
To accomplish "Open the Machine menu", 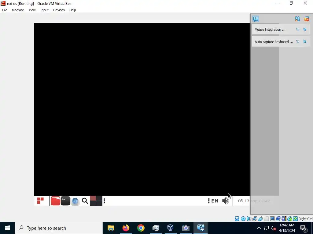I will pos(18,10).
